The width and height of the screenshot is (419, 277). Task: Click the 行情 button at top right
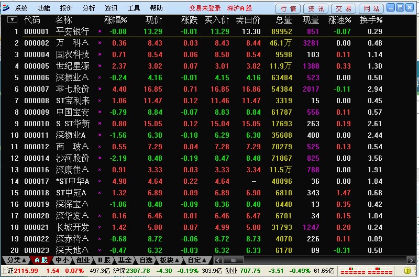click(x=288, y=8)
